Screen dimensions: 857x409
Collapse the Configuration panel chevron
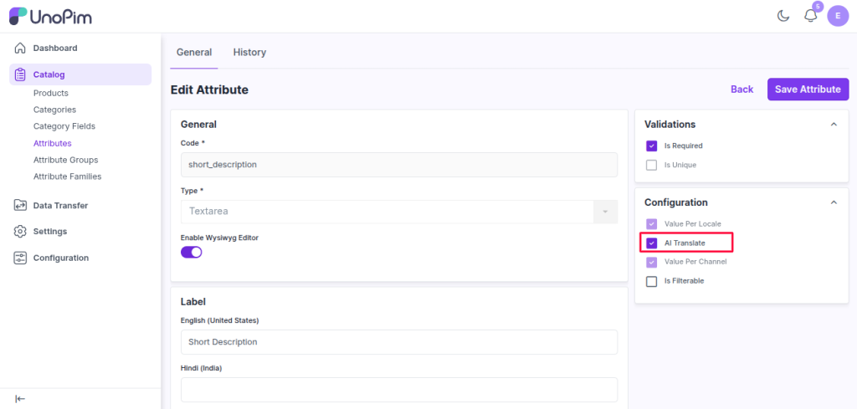tap(833, 202)
